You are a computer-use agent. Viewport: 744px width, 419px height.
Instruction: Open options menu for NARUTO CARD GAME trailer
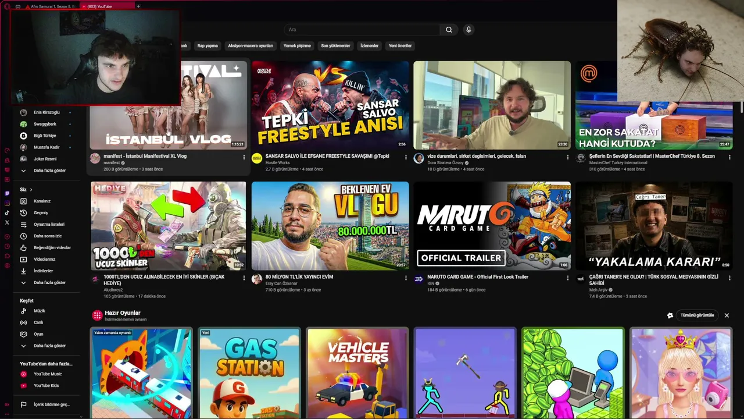[x=568, y=278]
